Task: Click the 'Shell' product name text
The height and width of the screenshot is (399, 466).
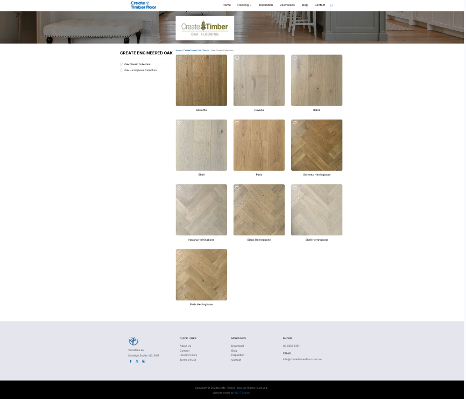Action: (201, 175)
